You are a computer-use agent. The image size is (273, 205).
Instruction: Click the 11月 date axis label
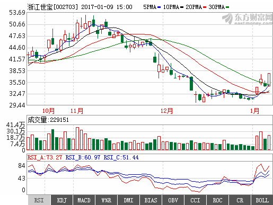pos(77,111)
